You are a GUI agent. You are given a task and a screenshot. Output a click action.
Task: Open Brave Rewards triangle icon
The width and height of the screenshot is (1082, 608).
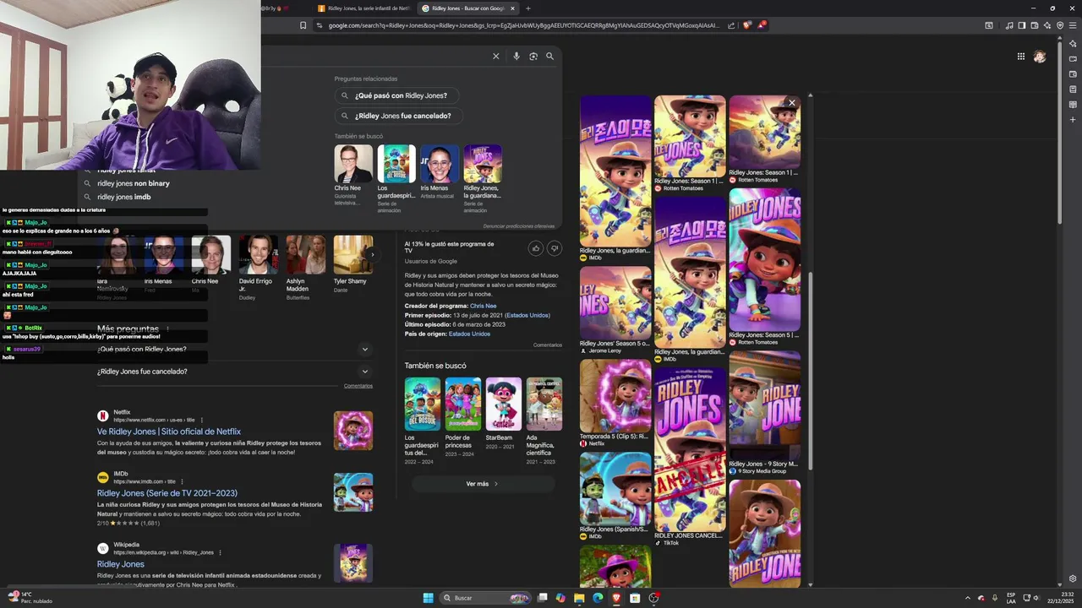762,25
